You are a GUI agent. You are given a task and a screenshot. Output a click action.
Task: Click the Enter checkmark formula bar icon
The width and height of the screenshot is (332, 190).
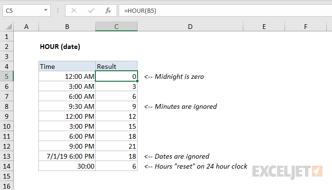(91, 10)
